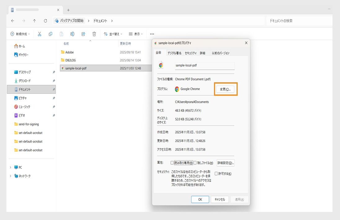Click the Delete trash icon in the toolbar
Screen dimensions: 340x220
(x=94, y=34)
